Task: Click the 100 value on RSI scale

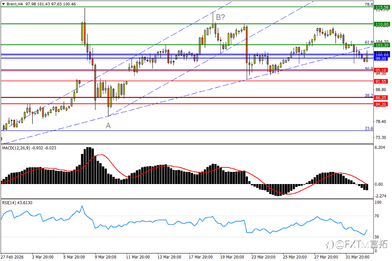Action: 378,202
